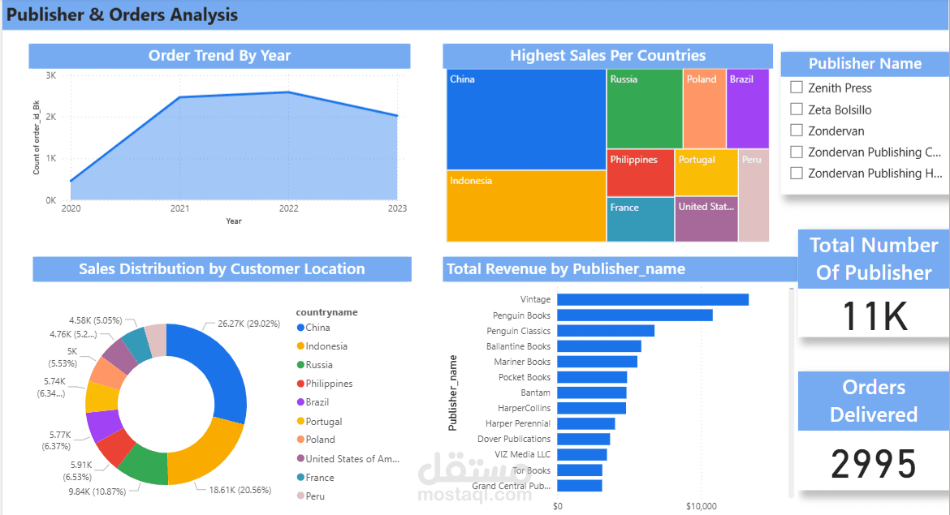Click the Penguin Classics revenue bar
This screenshot has height=515, width=950.
[606, 330]
